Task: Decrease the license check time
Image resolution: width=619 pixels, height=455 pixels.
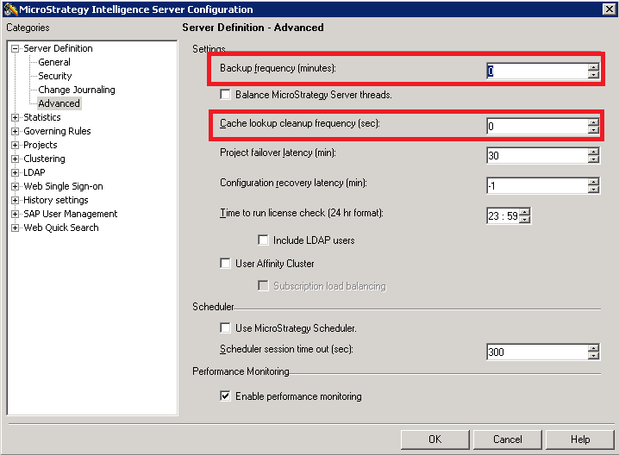Action: (x=525, y=220)
